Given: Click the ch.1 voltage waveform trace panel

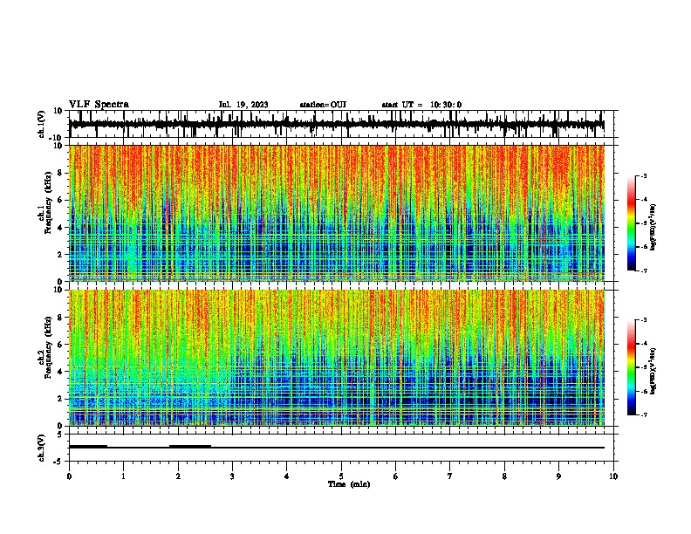Looking at the screenshot, I should coord(341,124).
